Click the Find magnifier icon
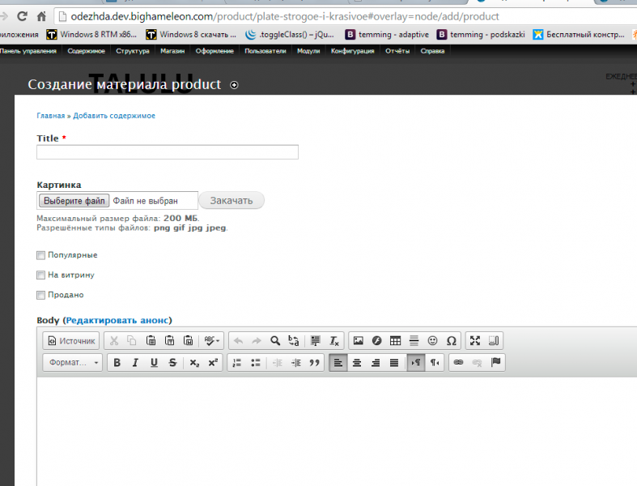This screenshot has width=637, height=486. 275,341
